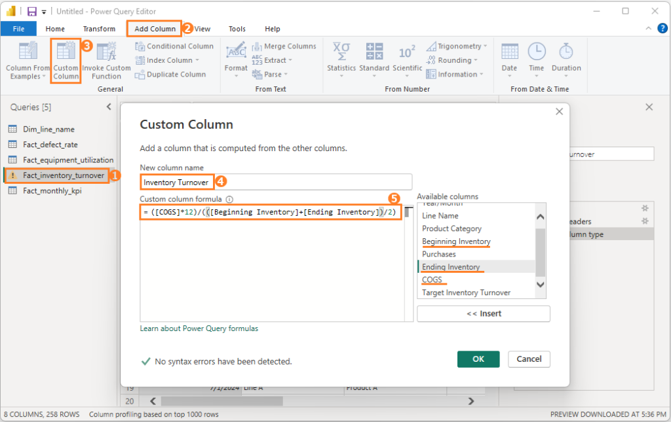Click the Format ABC icon
This screenshot has width=671, height=422.
click(236, 51)
